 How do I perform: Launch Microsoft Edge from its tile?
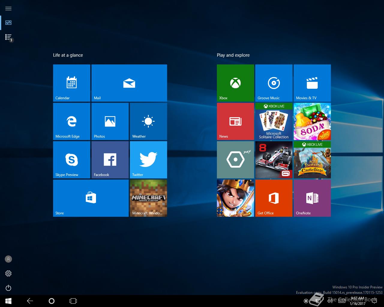click(71, 121)
